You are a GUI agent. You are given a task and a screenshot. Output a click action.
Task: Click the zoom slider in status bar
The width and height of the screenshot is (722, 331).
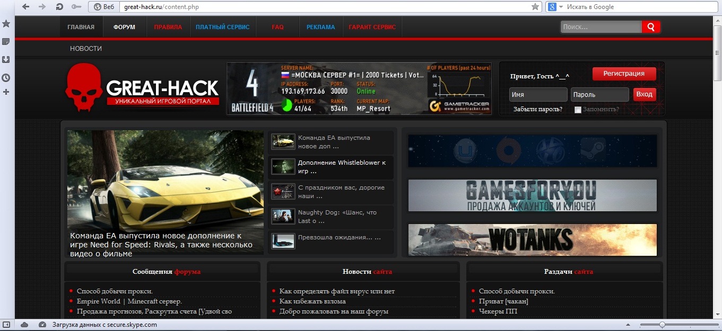[x=662, y=324]
